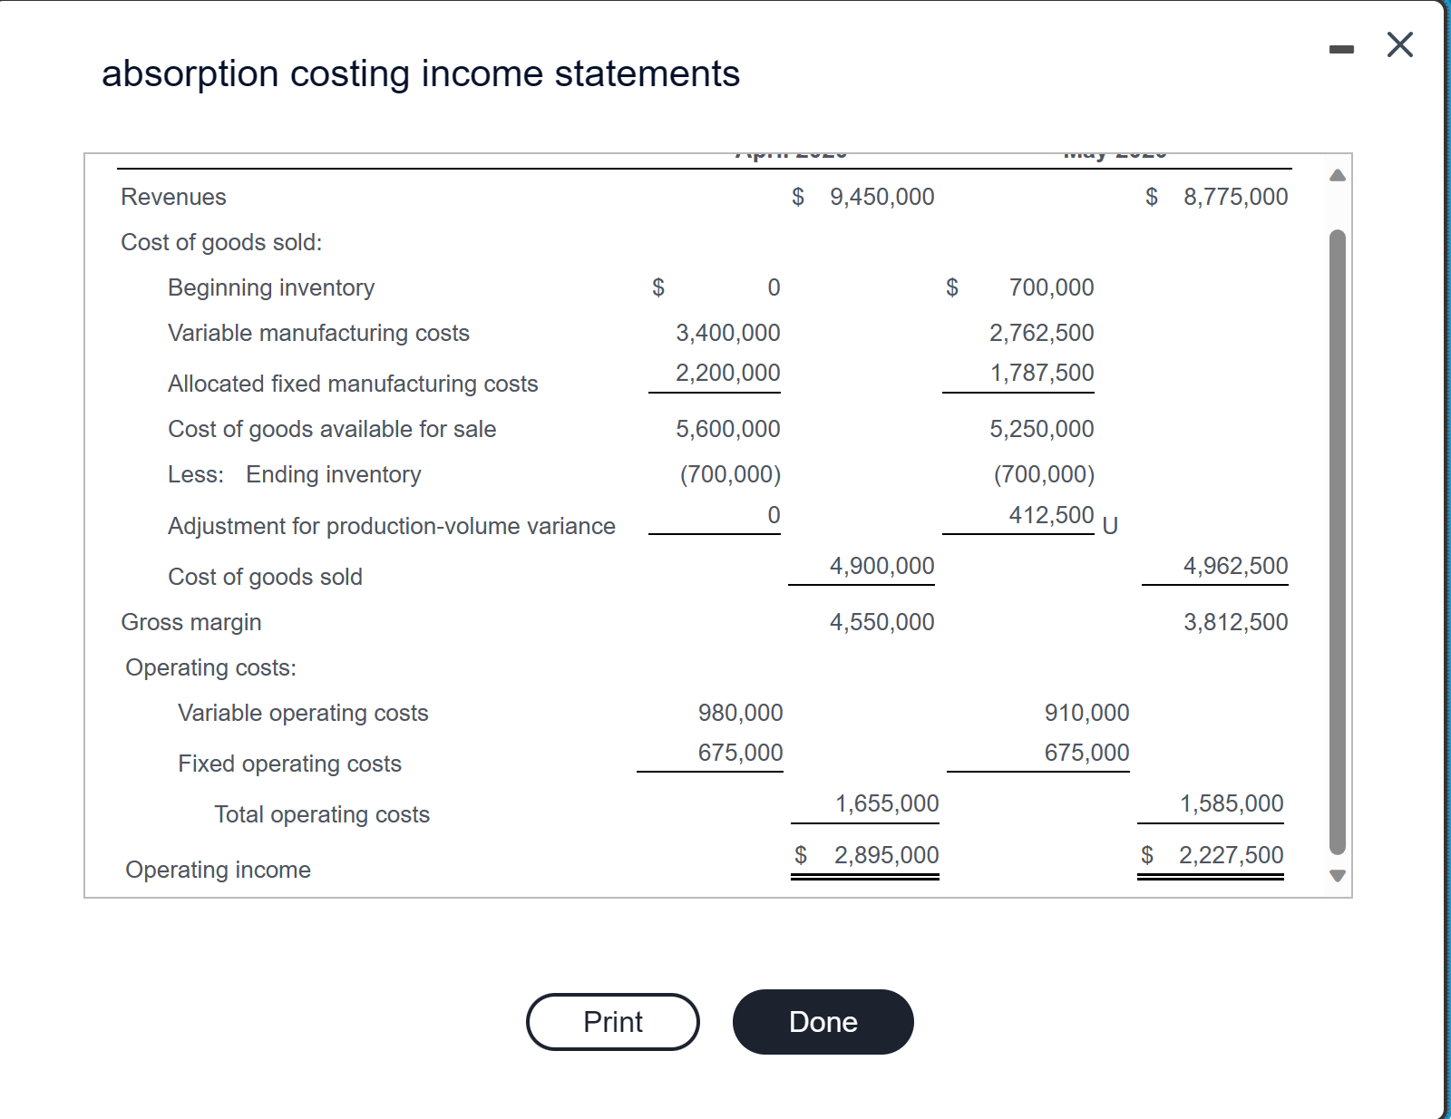1451x1119 pixels.
Task: Select the Gross margin value 4,550,000
Action: [x=881, y=621]
